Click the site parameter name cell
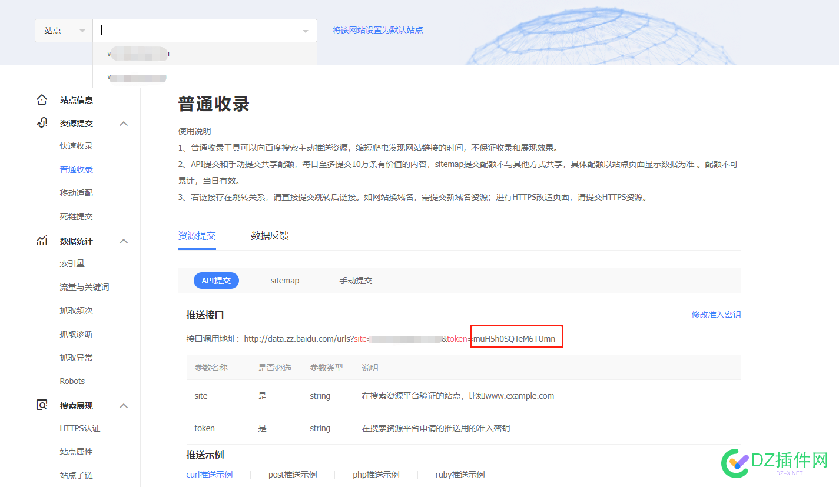Viewport: 839px width, 487px height. point(201,396)
